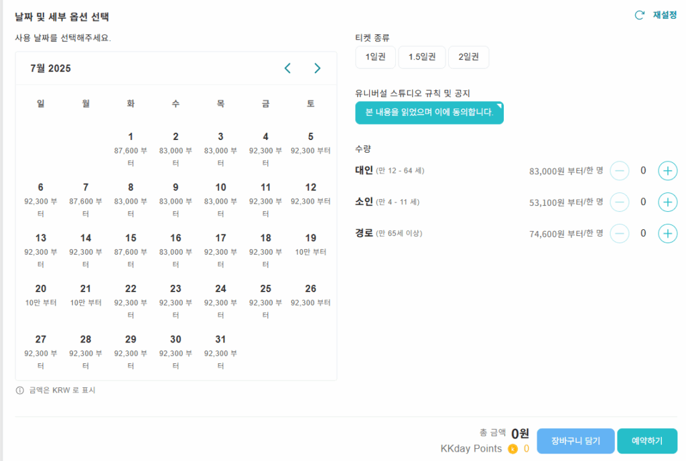Select July 10 on the calendar
Image resolution: width=686 pixels, height=461 pixels.
220,200
